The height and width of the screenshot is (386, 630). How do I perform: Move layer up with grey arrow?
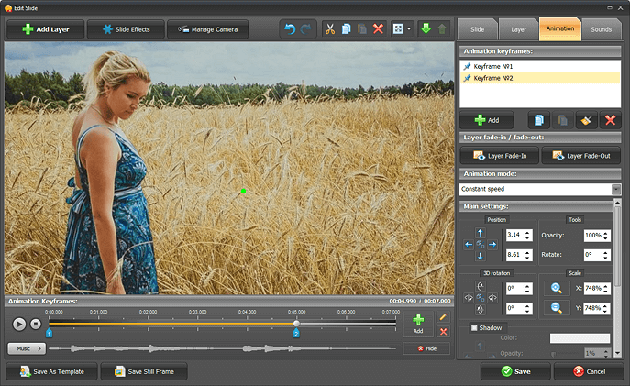pos(442,29)
